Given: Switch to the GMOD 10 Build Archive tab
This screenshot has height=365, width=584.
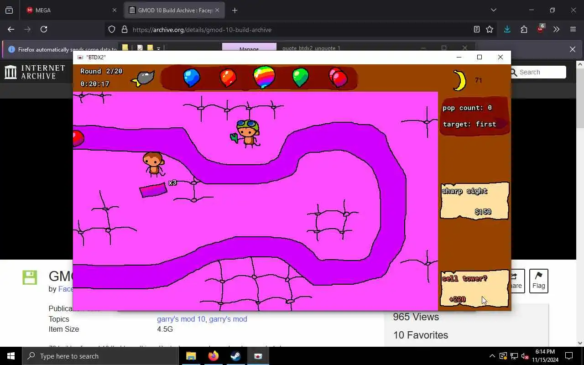Looking at the screenshot, I should pos(174,10).
